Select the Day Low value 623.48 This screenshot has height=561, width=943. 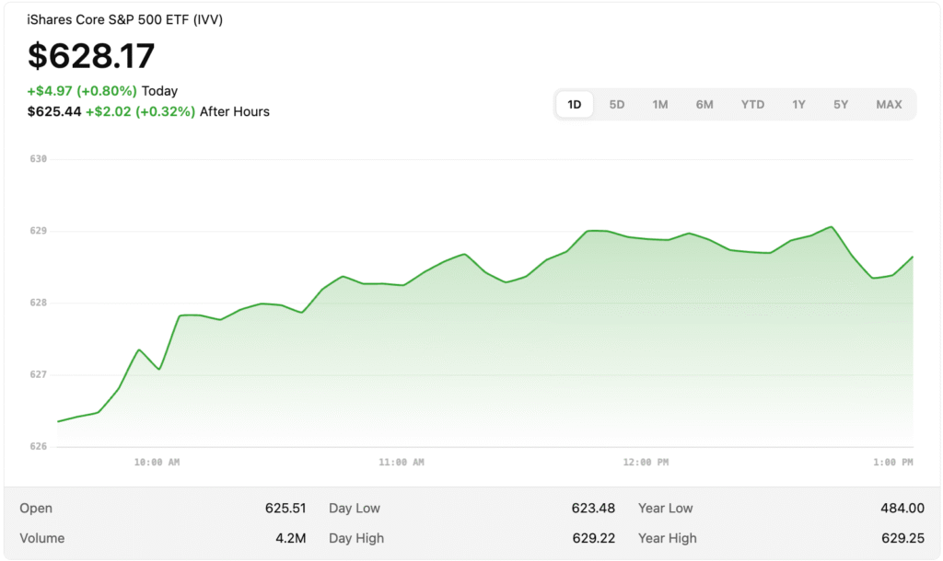click(x=594, y=509)
